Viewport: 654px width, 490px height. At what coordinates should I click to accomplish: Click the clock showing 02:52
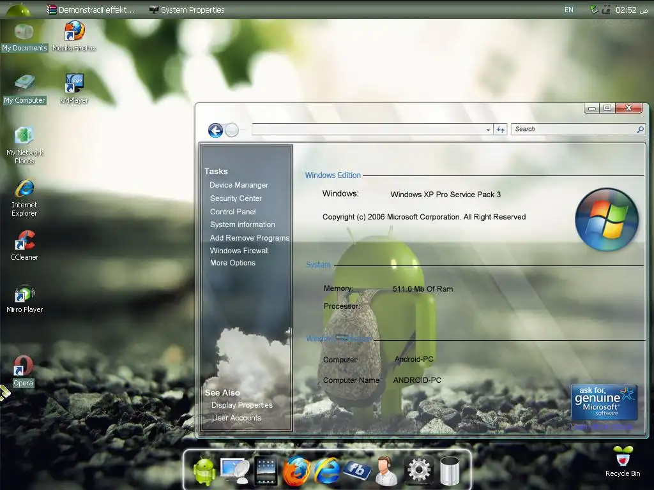click(632, 10)
